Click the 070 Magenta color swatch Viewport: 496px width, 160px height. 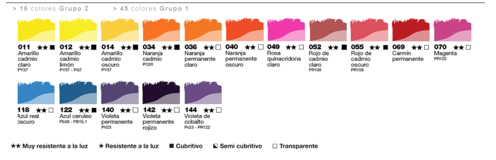[x=453, y=30]
